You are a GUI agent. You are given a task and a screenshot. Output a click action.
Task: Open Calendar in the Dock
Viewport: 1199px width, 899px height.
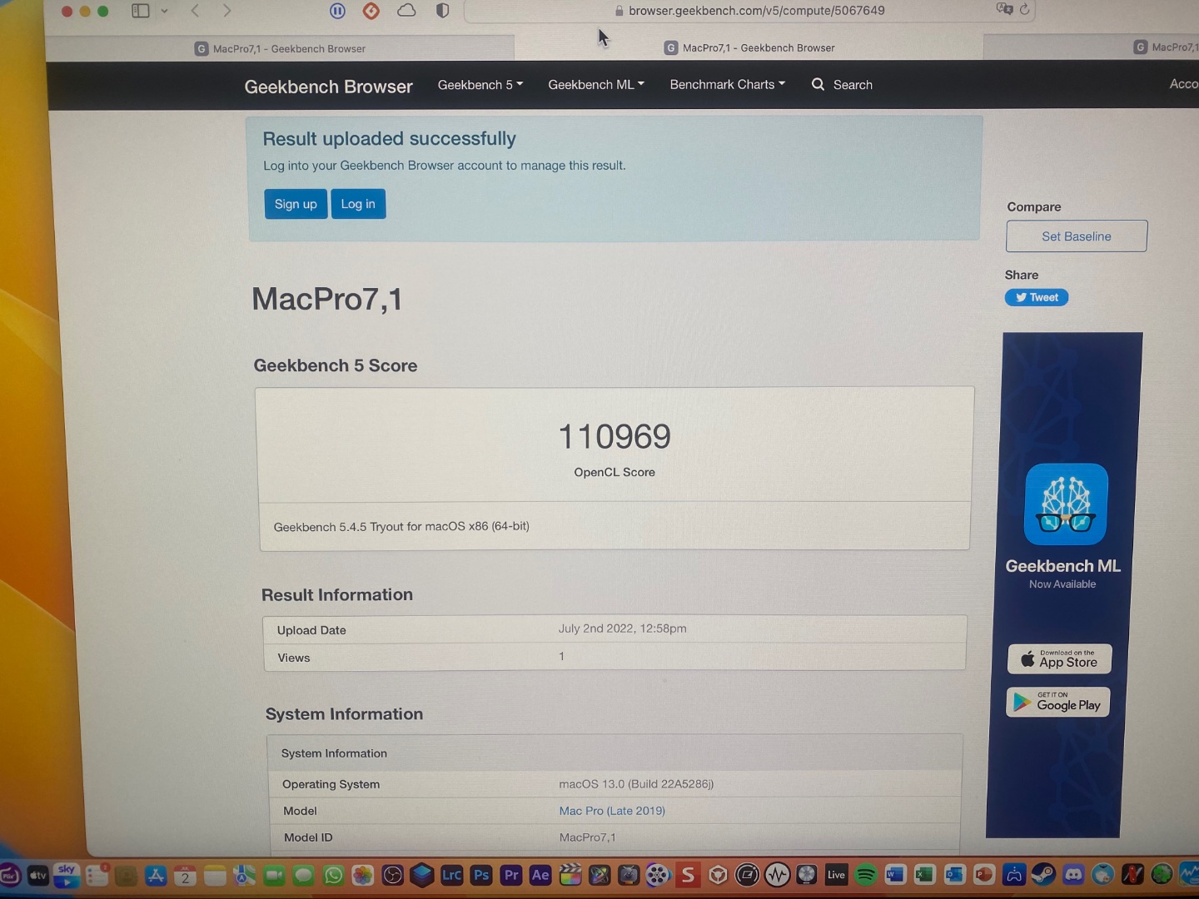click(x=185, y=875)
